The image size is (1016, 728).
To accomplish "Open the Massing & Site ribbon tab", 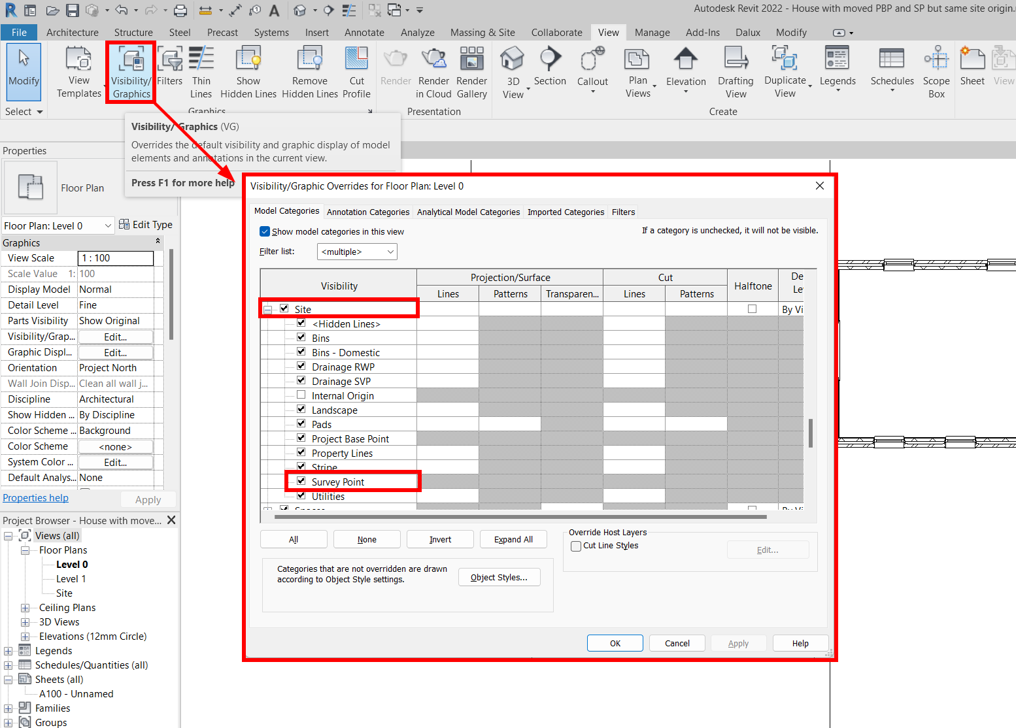I will pyautogui.click(x=482, y=33).
